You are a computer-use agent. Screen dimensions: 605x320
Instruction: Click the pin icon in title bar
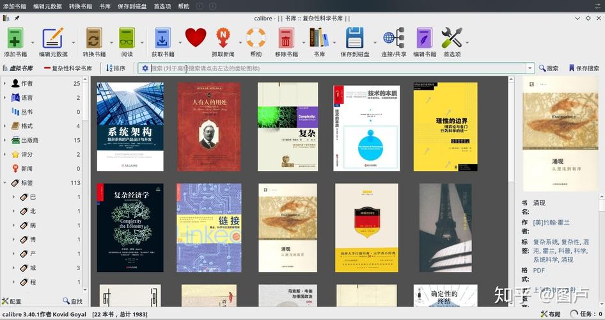click(17, 18)
